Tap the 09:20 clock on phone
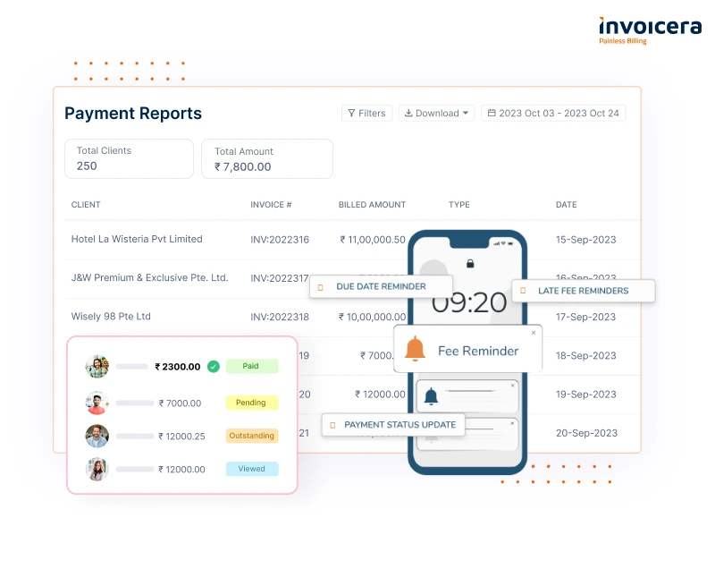This screenshot has width=715, height=569. coord(469,303)
